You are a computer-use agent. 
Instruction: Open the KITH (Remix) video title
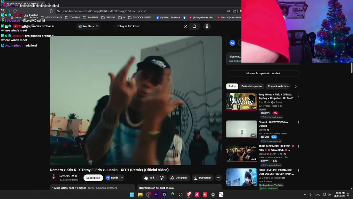click(x=109, y=170)
